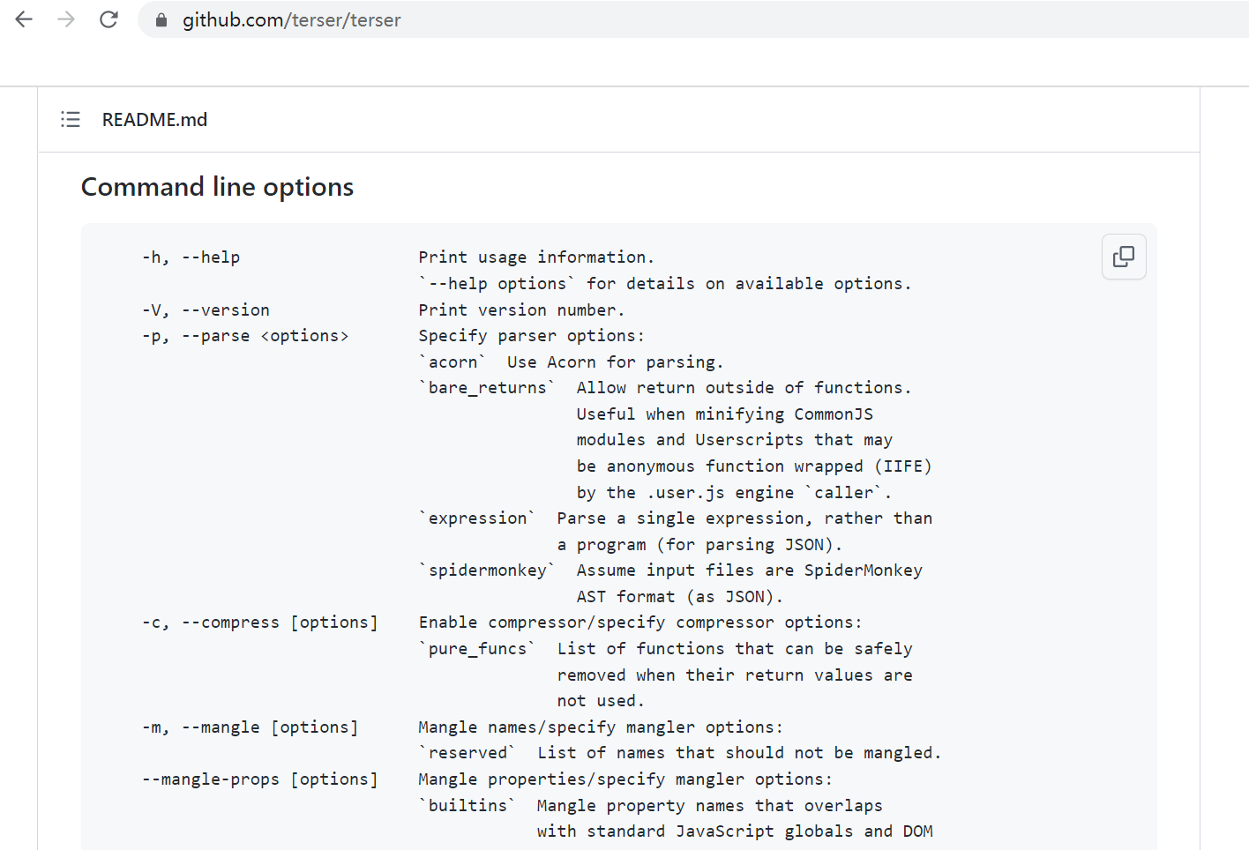The width and height of the screenshot is (1249, 850).
Task: Click the `acorn` parser option text
Action: click(452, 362)
